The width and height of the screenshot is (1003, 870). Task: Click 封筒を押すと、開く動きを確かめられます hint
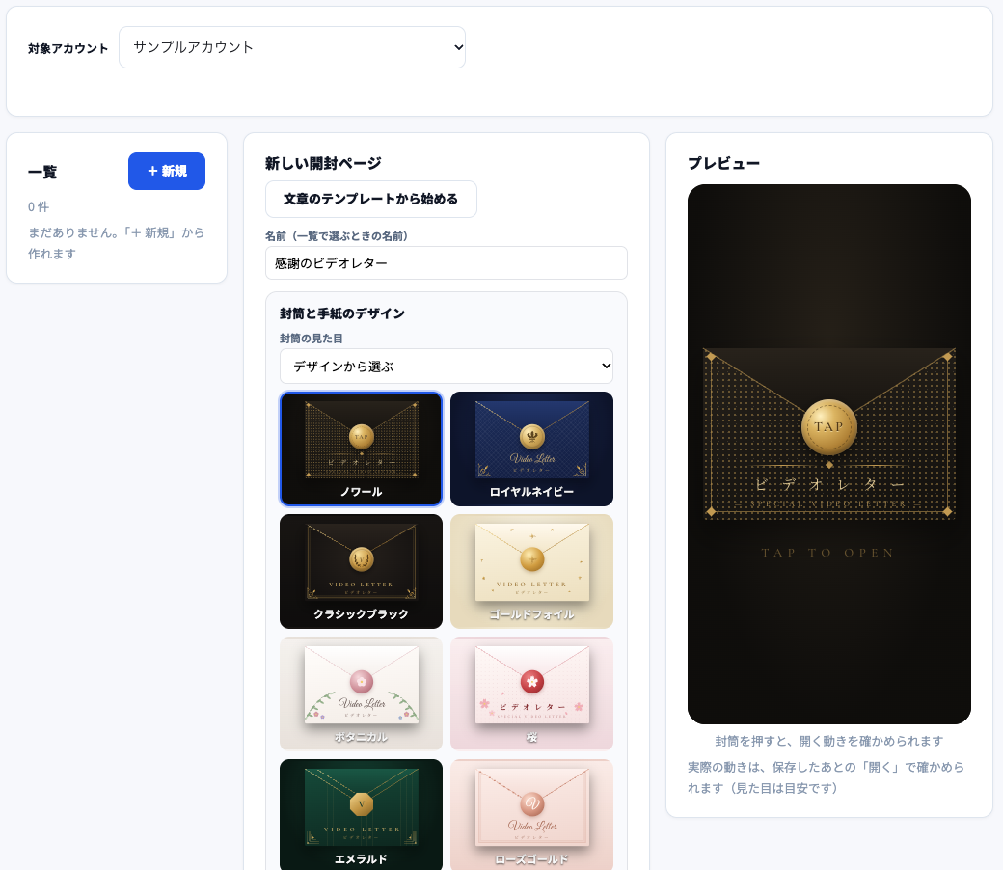829,741
